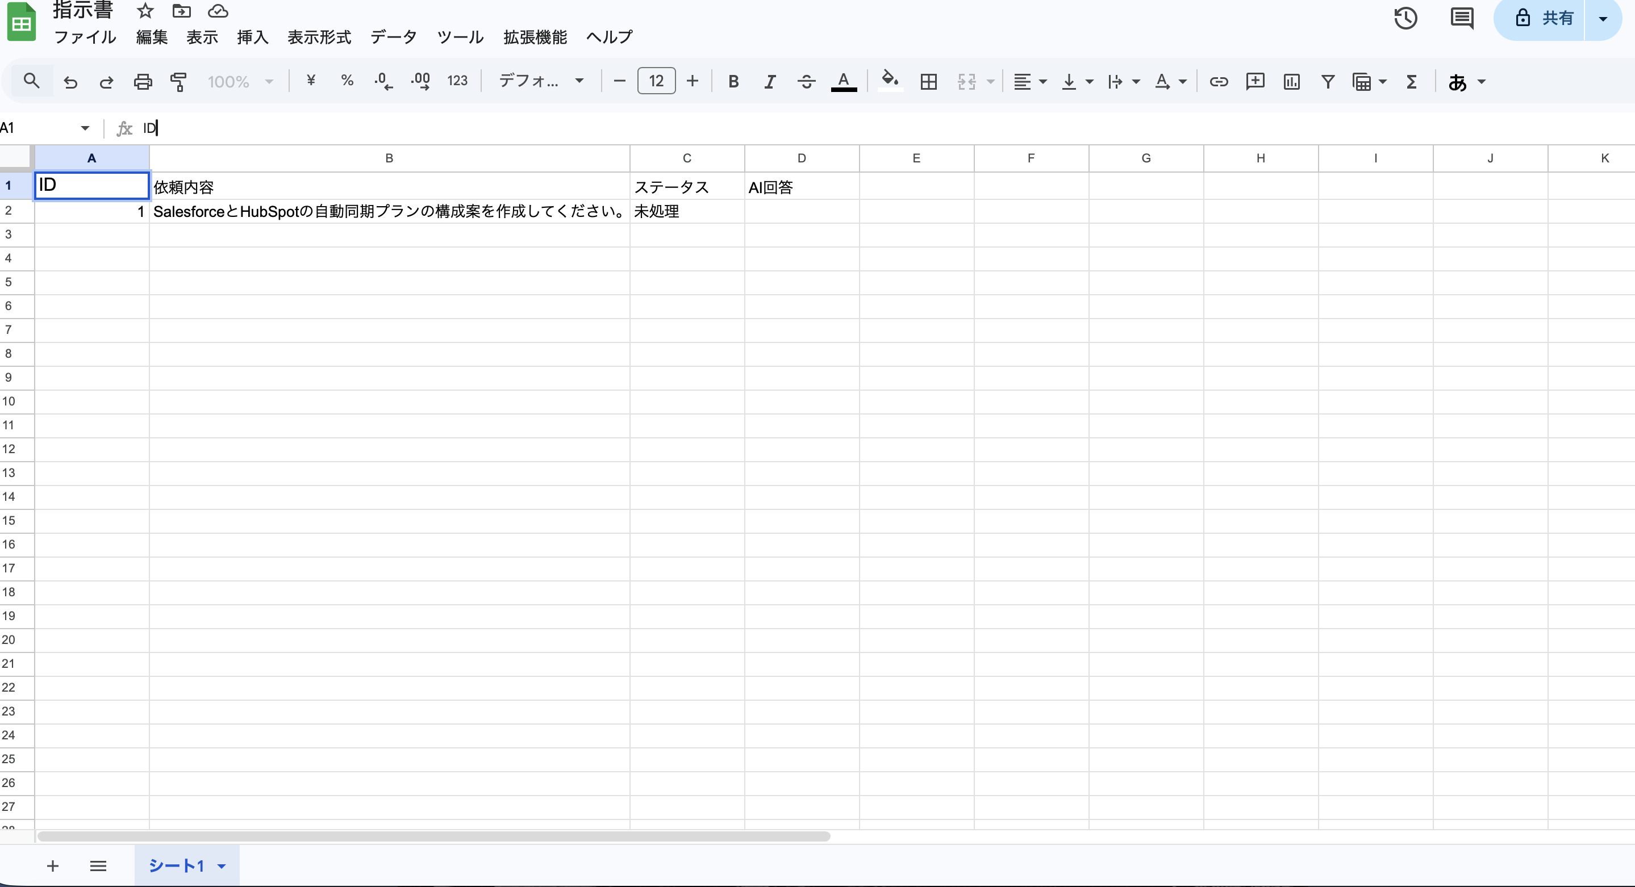Open the シート1 tab menu

(x=222, y=865)
